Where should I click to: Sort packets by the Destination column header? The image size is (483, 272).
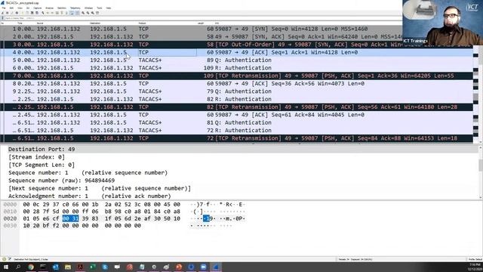[x=95, y=23]
